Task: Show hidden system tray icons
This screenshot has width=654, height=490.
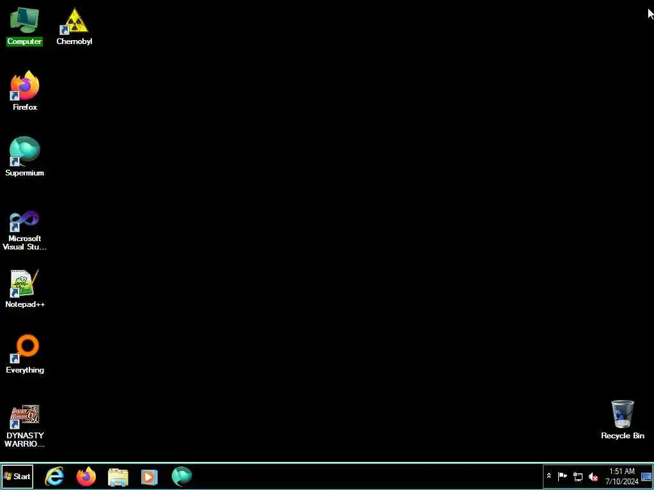Action: pos(549,476)
